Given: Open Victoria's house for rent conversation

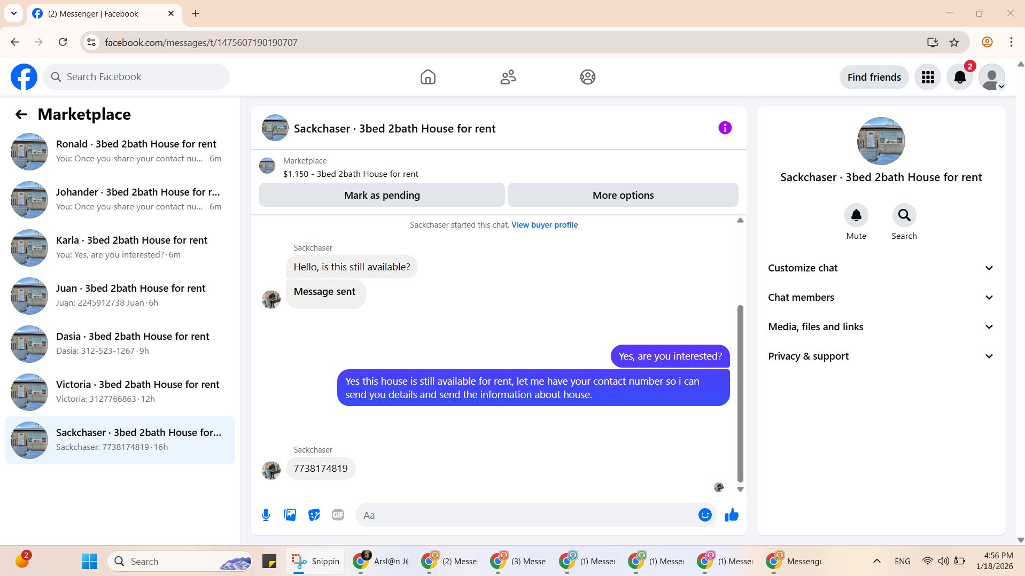Looking at the screenshot, I should 120,392.
